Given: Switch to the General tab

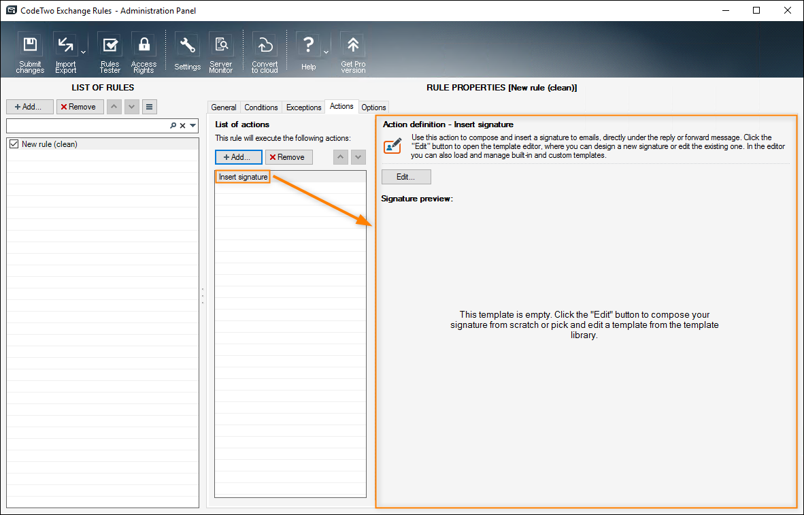Looking at the screenshot, I should [x=224, y=107].
